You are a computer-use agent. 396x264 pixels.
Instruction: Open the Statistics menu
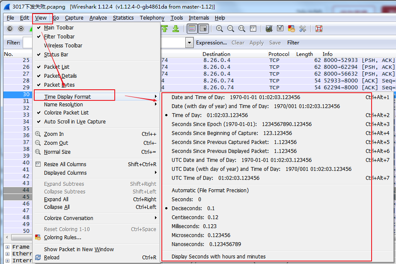point(123,18)
